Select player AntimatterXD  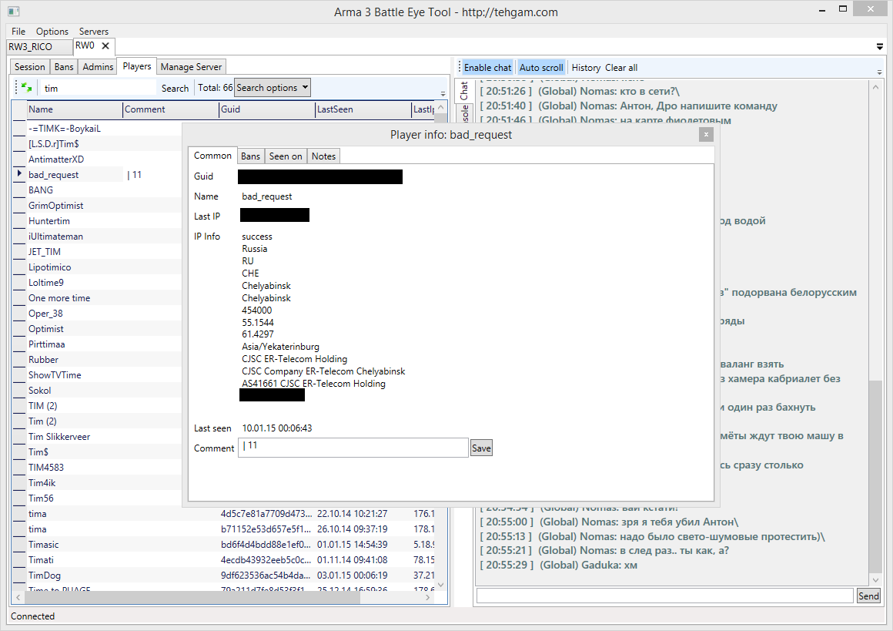55,159
